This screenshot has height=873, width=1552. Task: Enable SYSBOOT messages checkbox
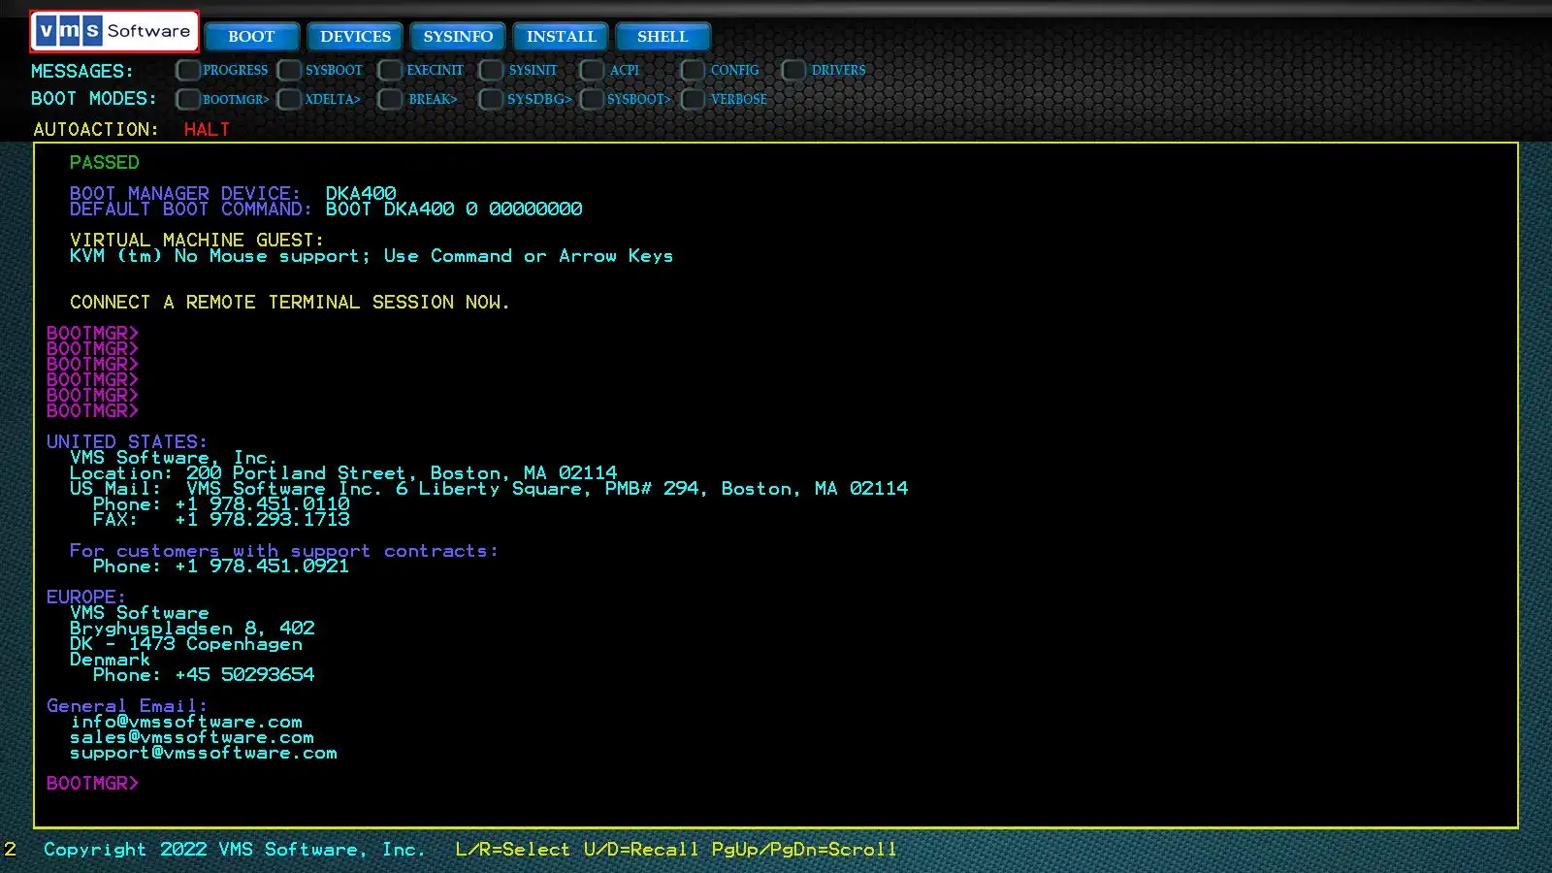(289, 70)
